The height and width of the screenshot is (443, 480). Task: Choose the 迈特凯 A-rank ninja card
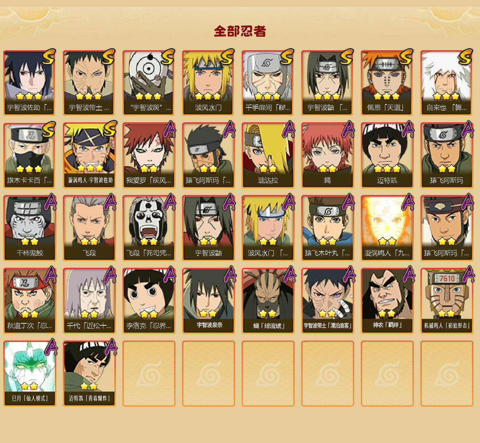pyautogui.click(x=387, y=155)
